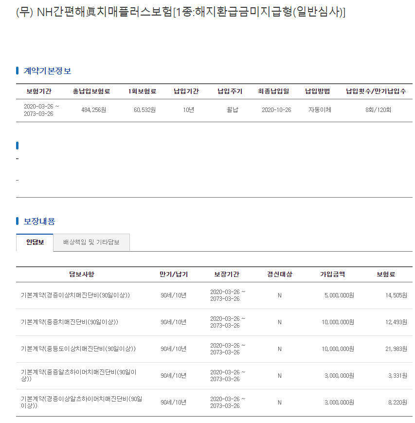Click the 만기/납기 column header
This screenshot has width=415, height=423.
(x=174, y=275)
